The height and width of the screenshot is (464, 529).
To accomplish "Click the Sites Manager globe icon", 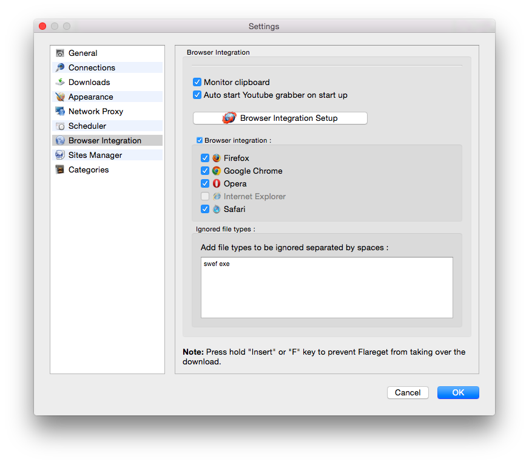I will tap(59, 155).
